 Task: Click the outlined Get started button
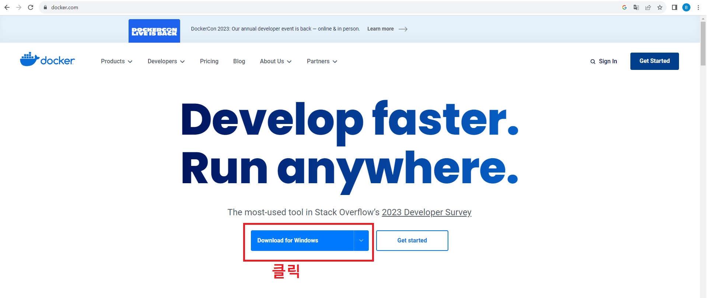point(412,241)
